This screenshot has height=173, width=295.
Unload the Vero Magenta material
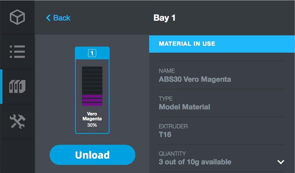92,155
